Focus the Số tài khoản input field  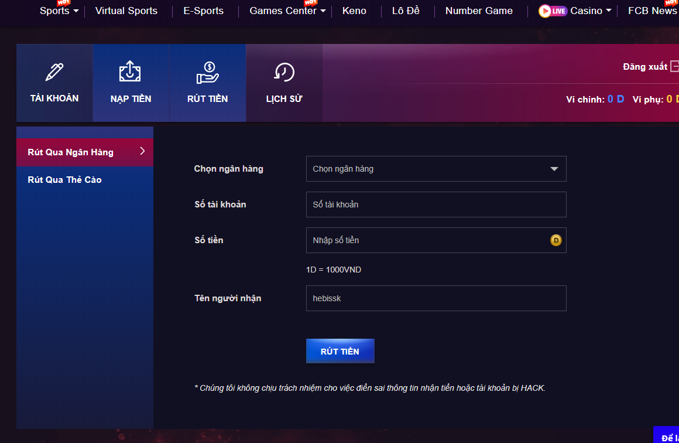click(435, 205)
